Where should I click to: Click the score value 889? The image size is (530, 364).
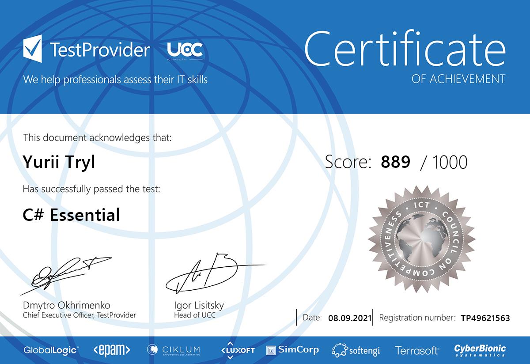(x=395, y=162)
